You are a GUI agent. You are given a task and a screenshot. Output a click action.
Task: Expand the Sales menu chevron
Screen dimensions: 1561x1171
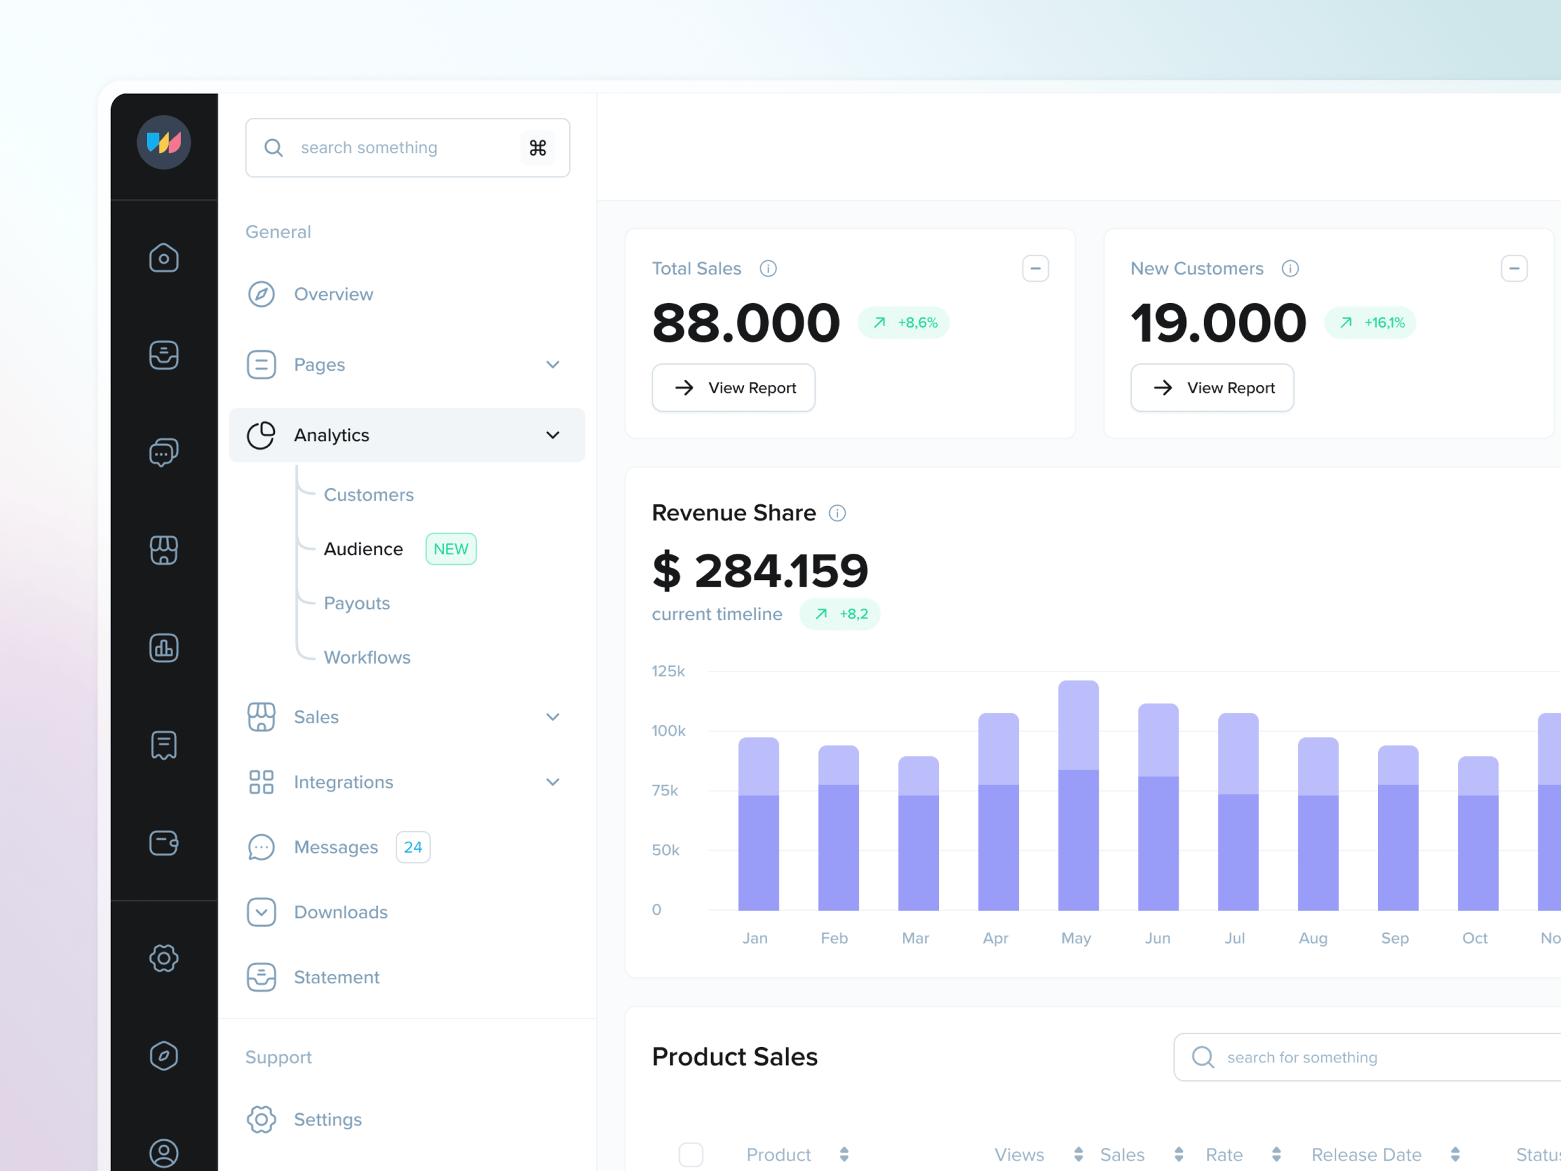(552, 717)
